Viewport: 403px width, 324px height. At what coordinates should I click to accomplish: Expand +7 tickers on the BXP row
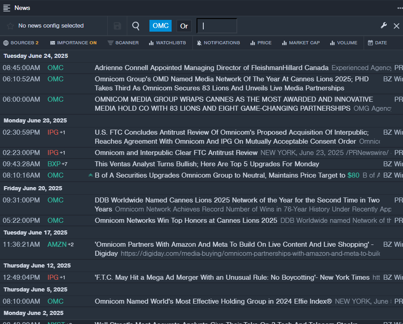pos(64,164)
